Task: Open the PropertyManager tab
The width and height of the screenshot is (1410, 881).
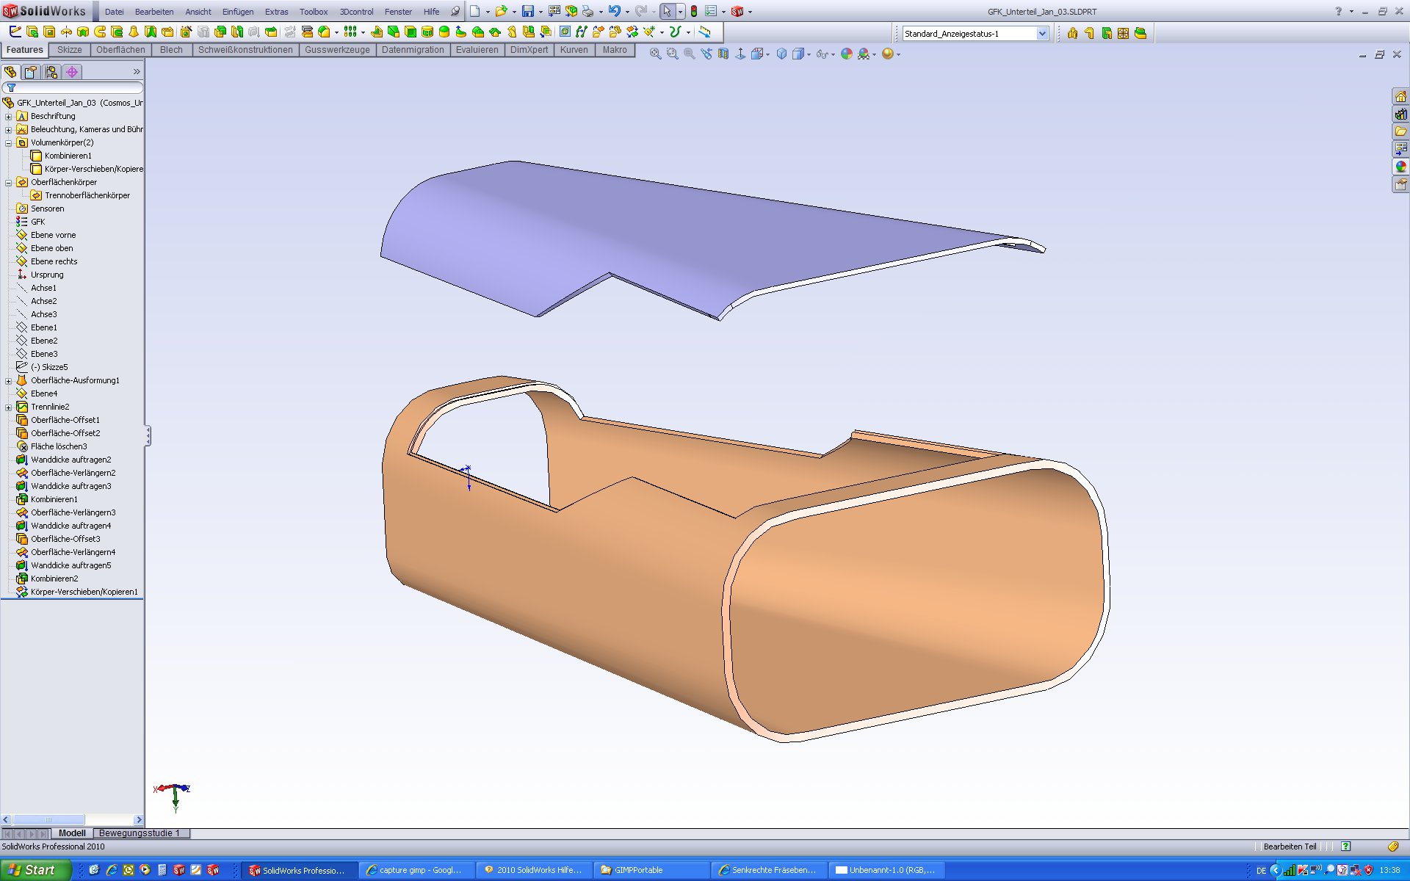Action: [x=30, y=72]
